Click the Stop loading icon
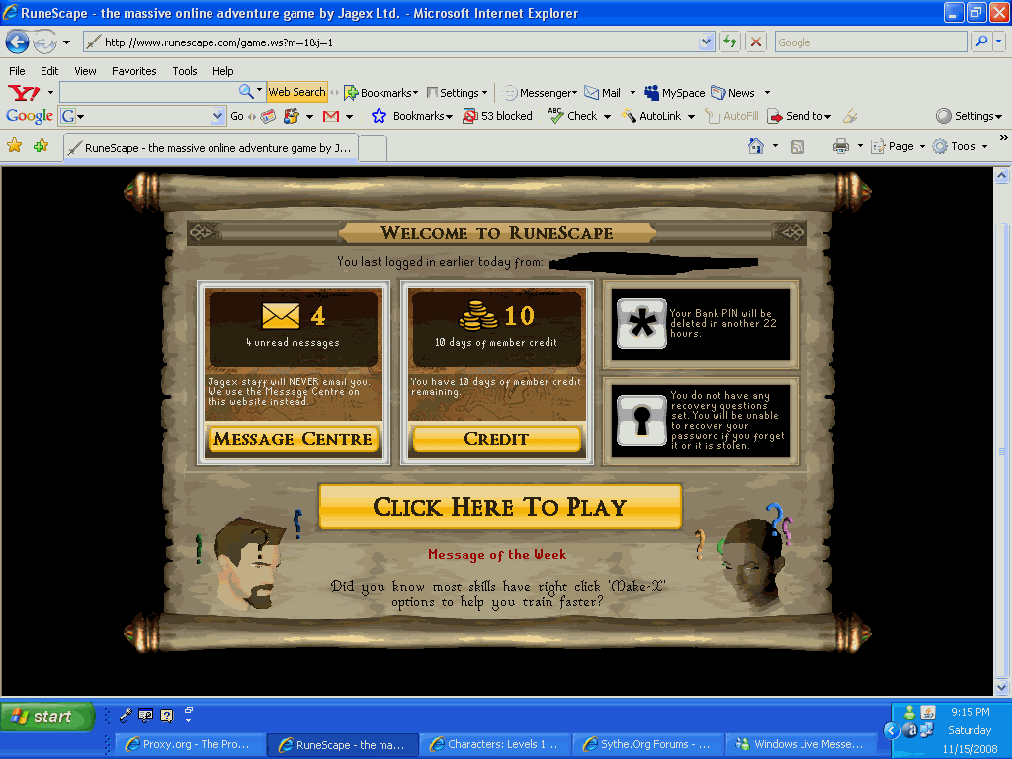This screenshot has width=1012, height=759. pyautogui.click(x=756, y=42)
